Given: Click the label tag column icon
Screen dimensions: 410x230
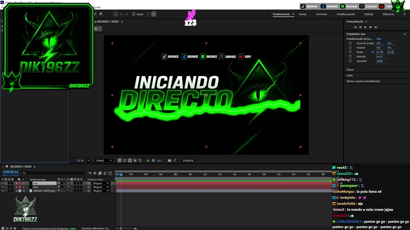Looking at the screenshot, I should [x=19, y=180].
